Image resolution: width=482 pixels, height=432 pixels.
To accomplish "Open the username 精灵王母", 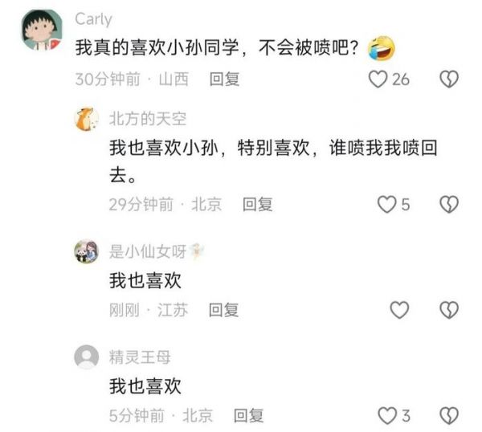I will pyautogui.click(x=140, y=357).
